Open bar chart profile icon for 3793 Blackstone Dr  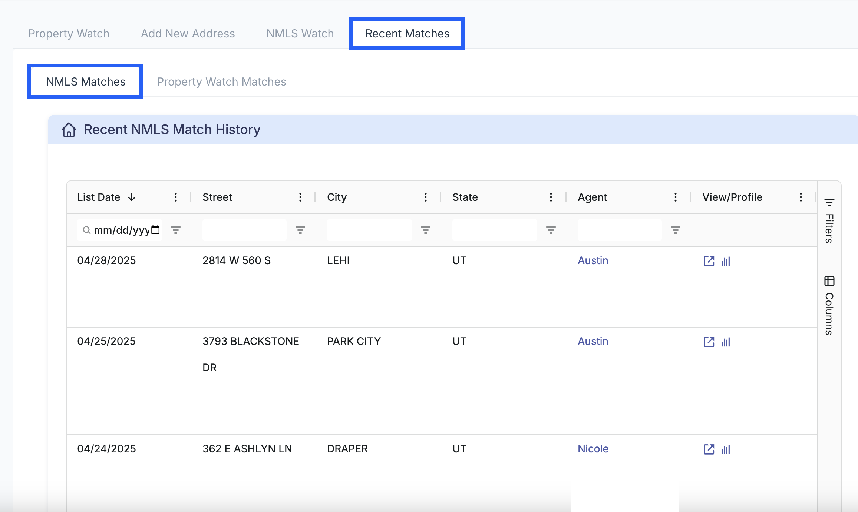pos(726,342)
